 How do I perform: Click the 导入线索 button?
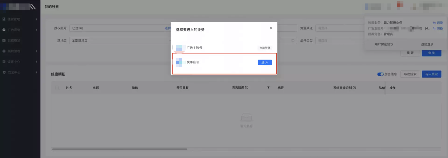[431, 74]
